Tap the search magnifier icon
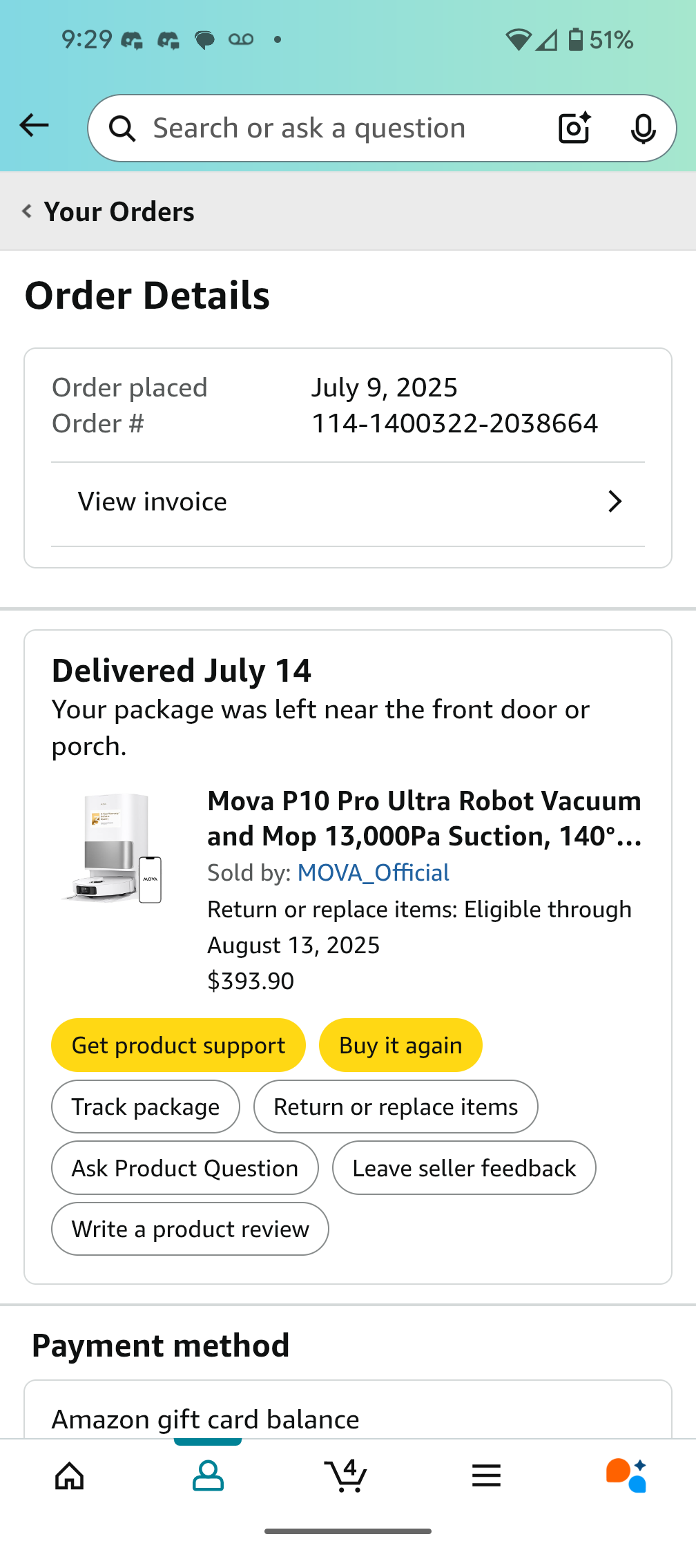The image size is (696, 1550). tap(123, 128)
